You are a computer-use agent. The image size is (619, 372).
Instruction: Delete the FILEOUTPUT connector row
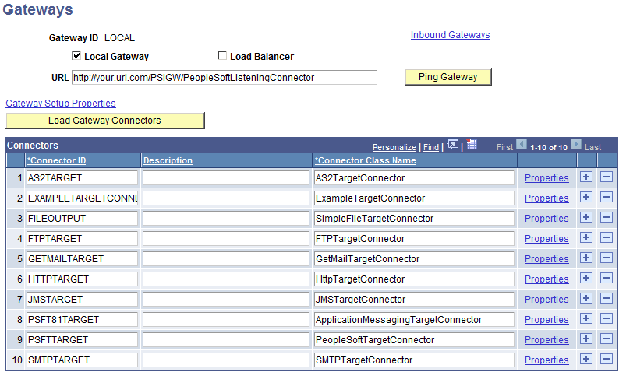coord(607,218)
